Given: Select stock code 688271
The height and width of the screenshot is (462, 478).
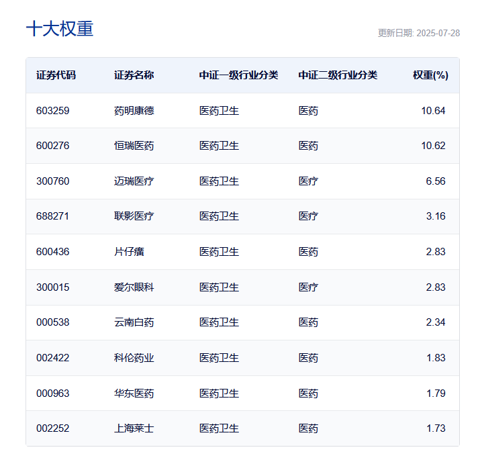Looking at the screenshot, I should (x=52, y=216).
